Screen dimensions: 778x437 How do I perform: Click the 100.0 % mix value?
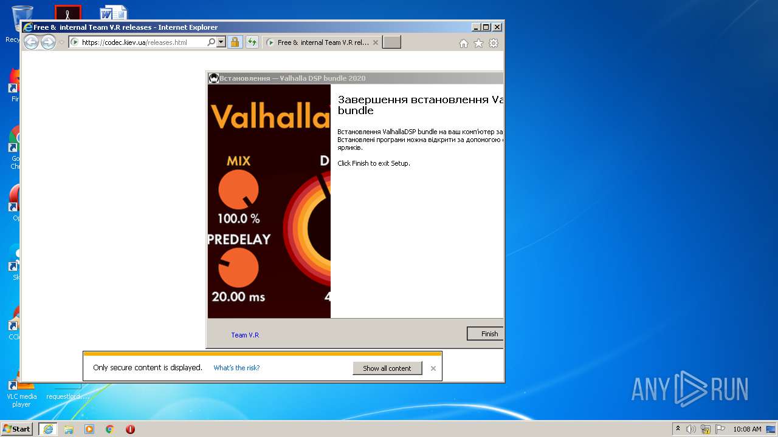point(238,218)
